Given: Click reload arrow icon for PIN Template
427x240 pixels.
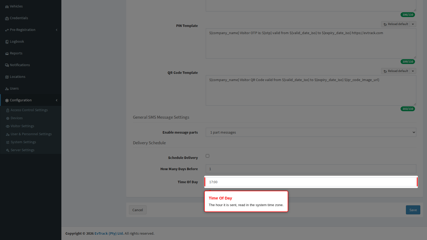Looking at the screenshot, I should point(385,24).
